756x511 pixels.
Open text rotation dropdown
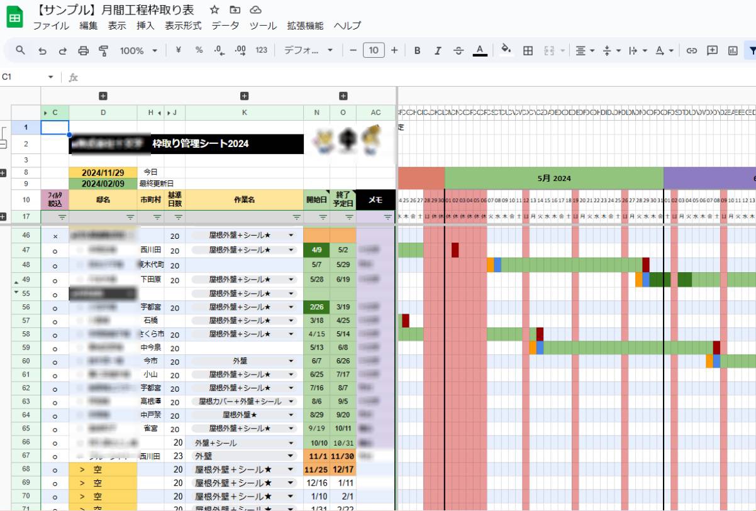(x=664, y=50)
